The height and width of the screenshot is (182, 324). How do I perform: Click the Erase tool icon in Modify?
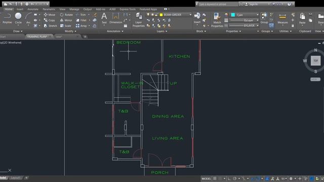(95, 15)
